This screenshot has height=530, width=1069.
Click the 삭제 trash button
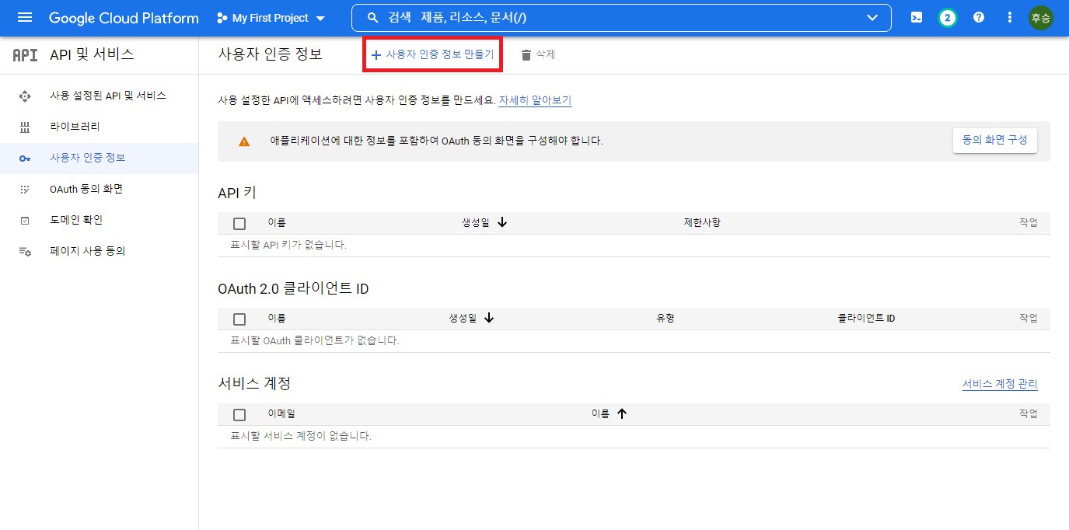pos(537,54)
